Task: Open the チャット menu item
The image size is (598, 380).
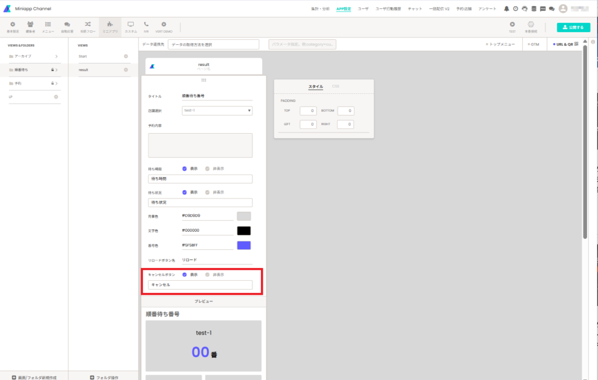Action: pos(415,9)
